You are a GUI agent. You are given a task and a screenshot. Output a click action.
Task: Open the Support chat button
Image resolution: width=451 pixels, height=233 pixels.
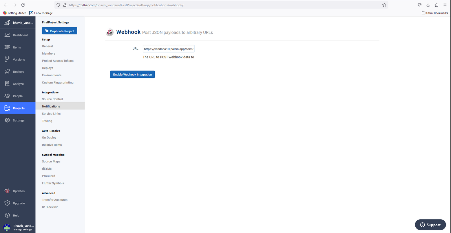[430, 225]
